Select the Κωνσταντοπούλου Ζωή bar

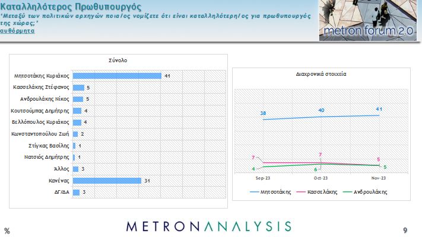75,134
